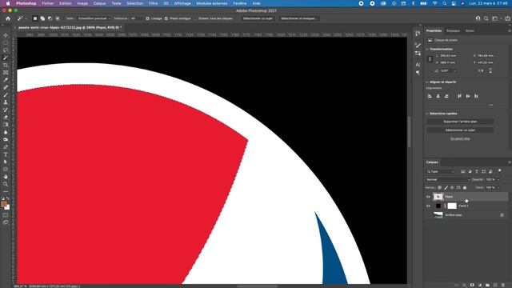This screenshot has width=512, height=288.
Task: Toggle the Pixels contigus checkbox
Action: coord(166,18)
